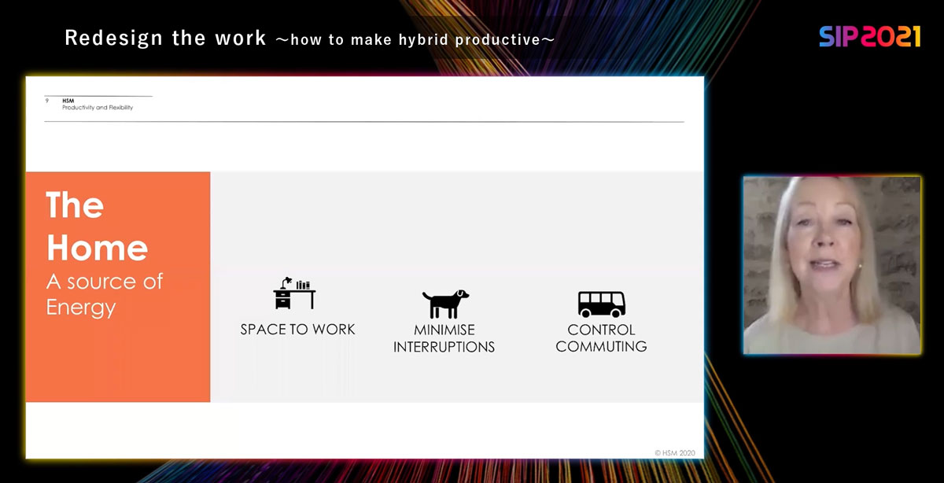Click the 'Productivity and Flexibility' header text
944x483 pixels.
pyautogui.click(x=98, y=108)
